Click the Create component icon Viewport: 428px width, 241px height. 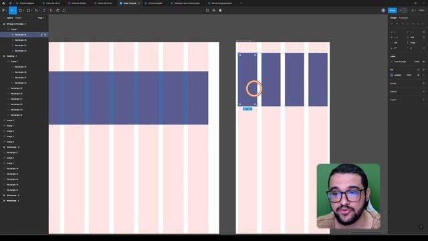[214, 11]
